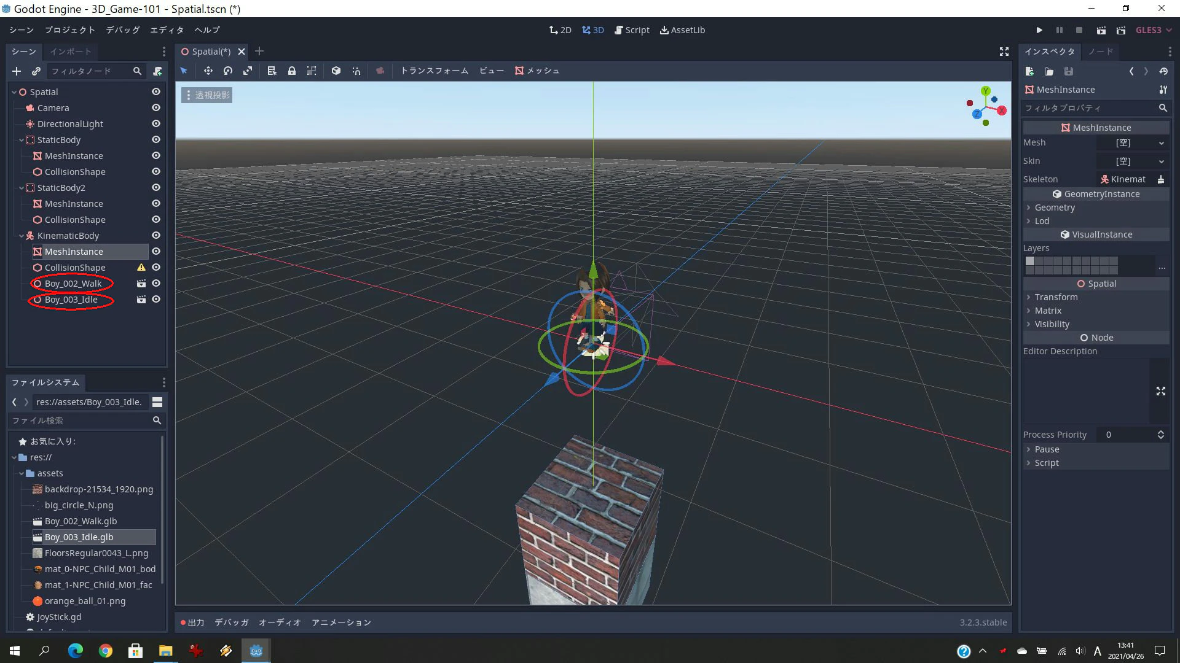Open the Skin property dropdown

pyautogui.click(x=1133, y=161)
